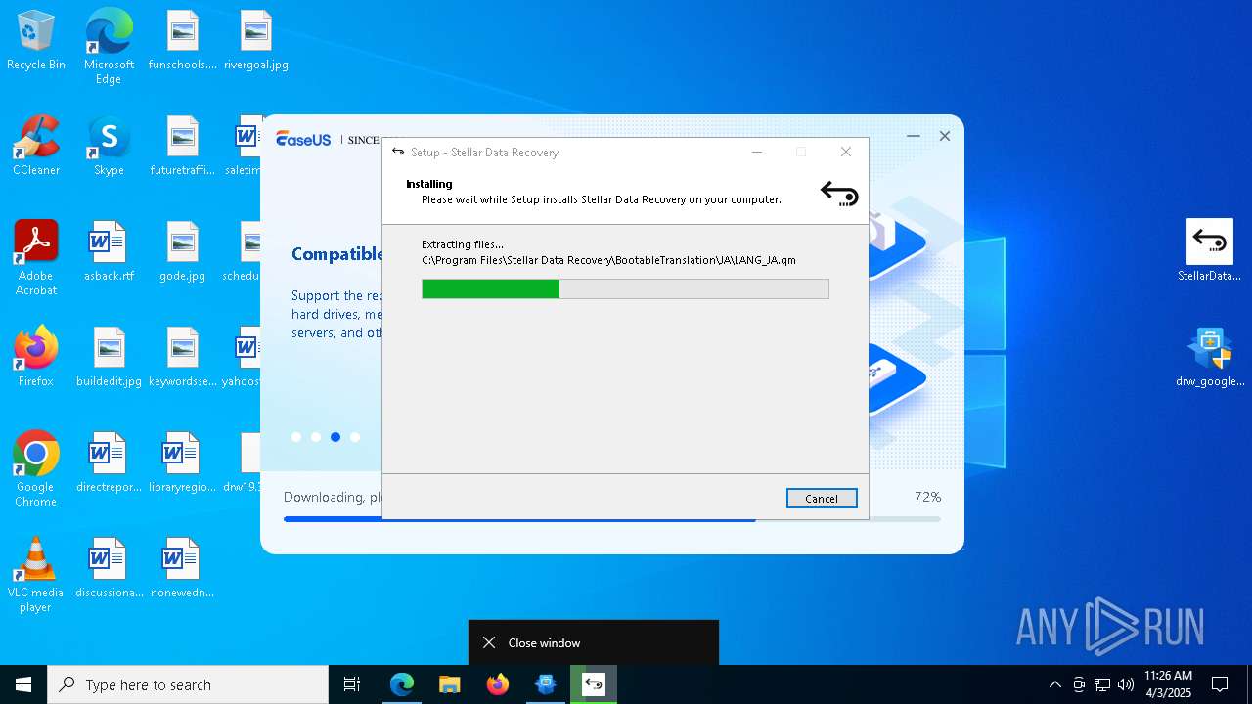
Task: Select the libraryregio document icon
Action: [182, 463]
